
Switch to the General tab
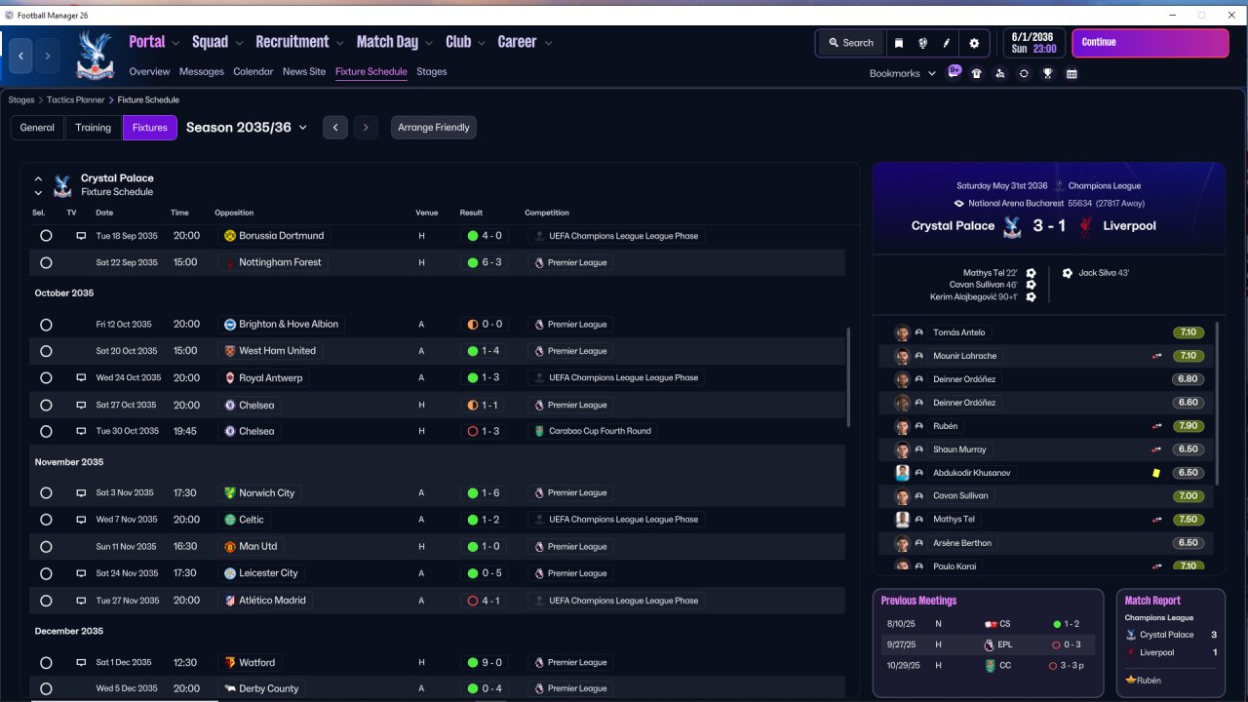pos(37,128)
